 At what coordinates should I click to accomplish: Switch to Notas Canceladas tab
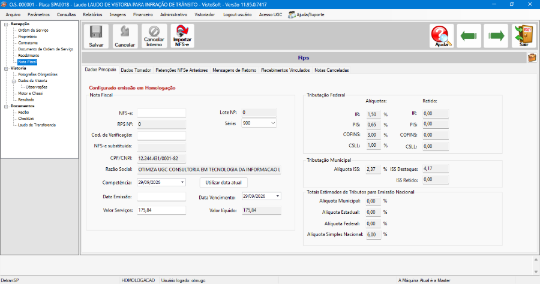pos(332,70)
